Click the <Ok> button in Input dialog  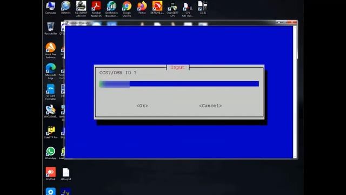coord(142,106)
